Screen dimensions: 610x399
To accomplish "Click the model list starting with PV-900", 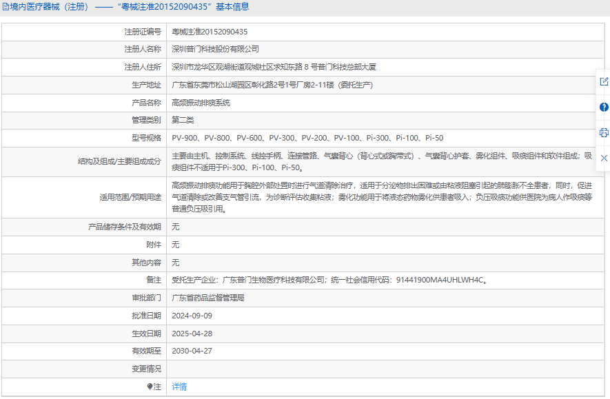I will pos(307,138).
